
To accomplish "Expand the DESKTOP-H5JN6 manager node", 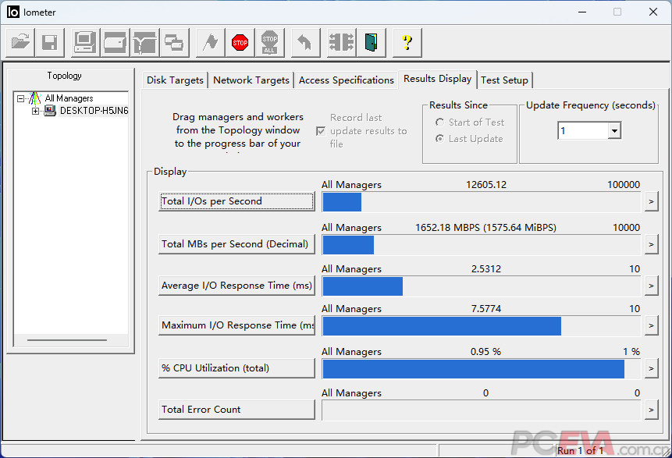I will coord(35,111).
